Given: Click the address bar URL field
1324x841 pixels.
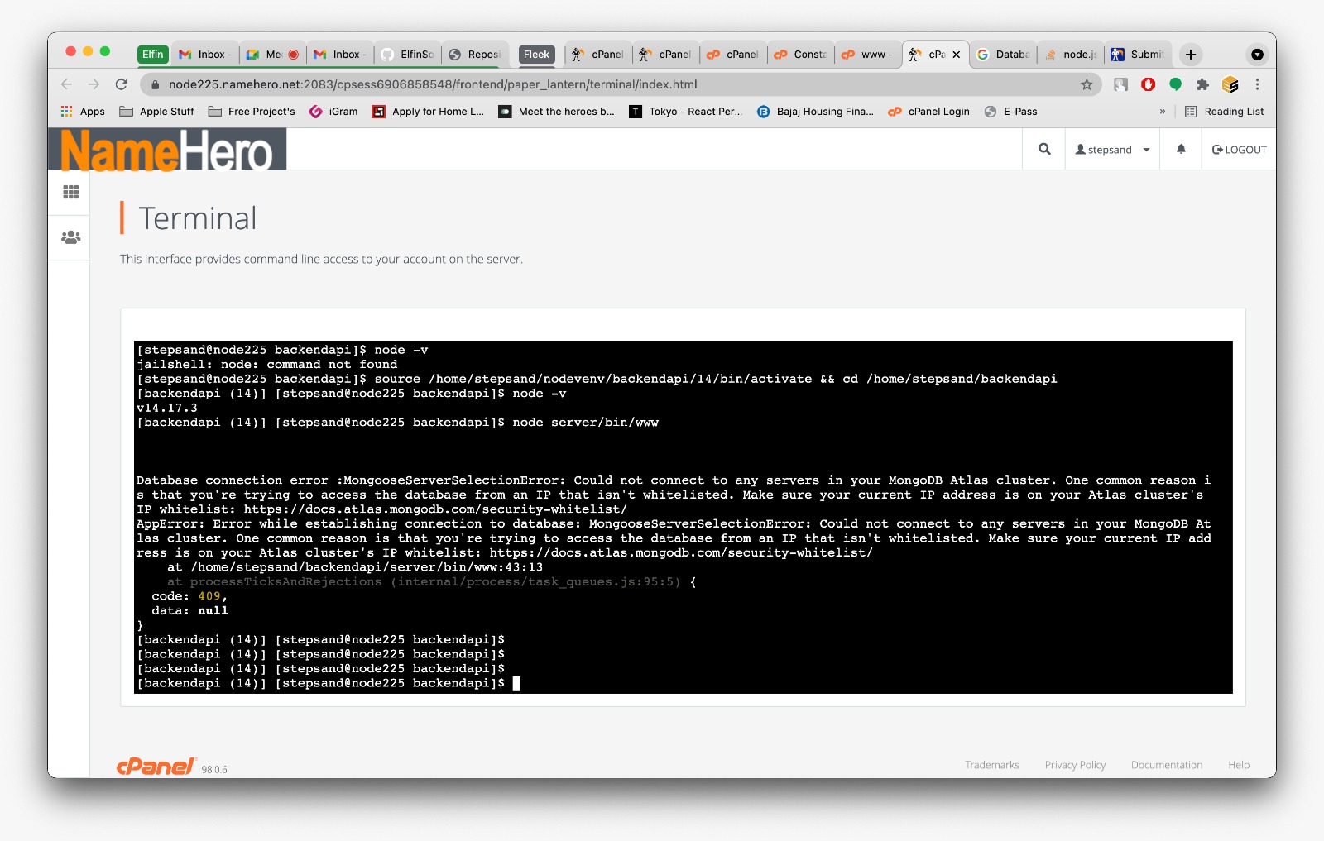Looking at the screenshot, I should coord(579,84).
